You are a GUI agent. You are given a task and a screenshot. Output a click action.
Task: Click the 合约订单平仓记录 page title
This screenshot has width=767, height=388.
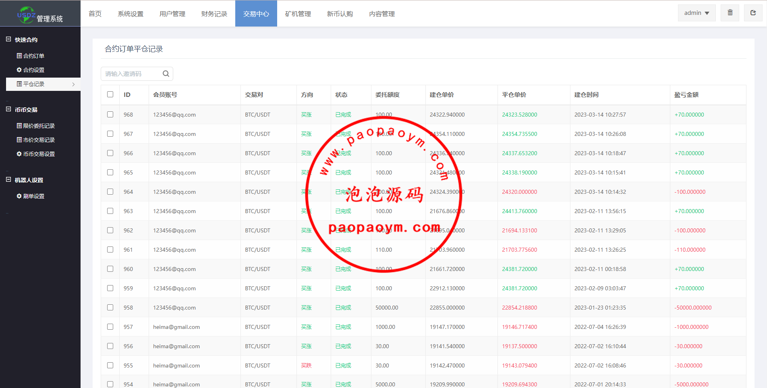(134, 49)
